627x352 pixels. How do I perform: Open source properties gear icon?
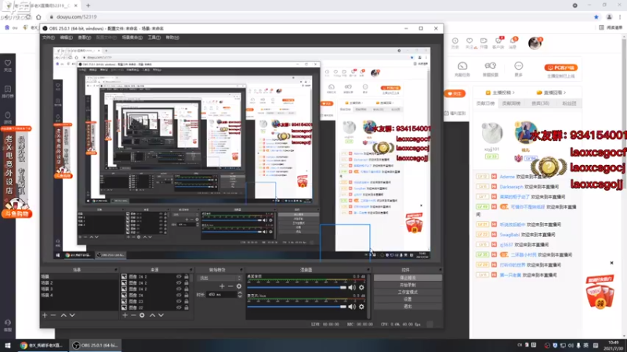[142, 315]
